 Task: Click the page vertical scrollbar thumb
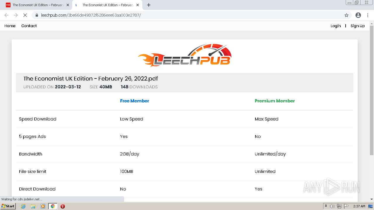click(x=372, y=90)
